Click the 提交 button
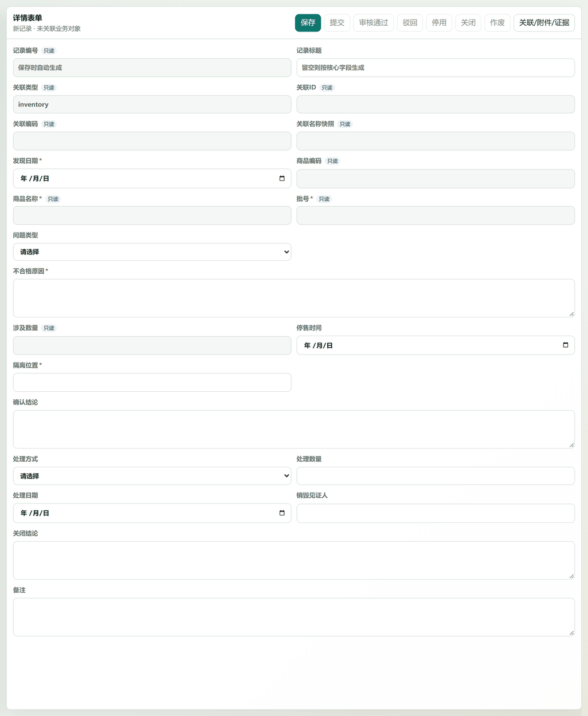588x716 pixels. pos(337,23)
